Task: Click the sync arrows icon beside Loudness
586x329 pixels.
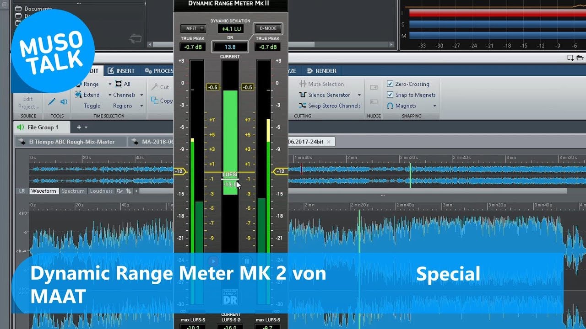Action: tap(129, 191)
